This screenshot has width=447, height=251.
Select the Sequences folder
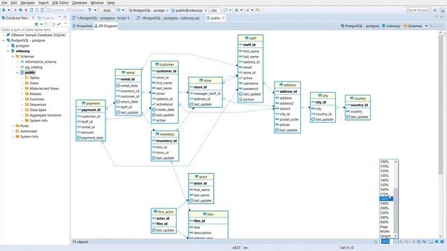pos(38,105)
